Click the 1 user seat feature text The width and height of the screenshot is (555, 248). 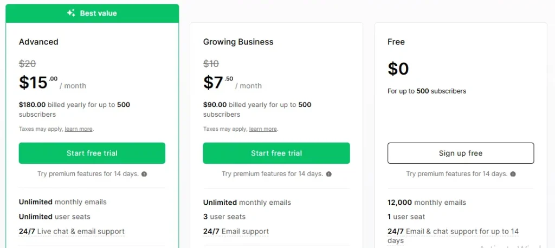[x=406, y=217]
